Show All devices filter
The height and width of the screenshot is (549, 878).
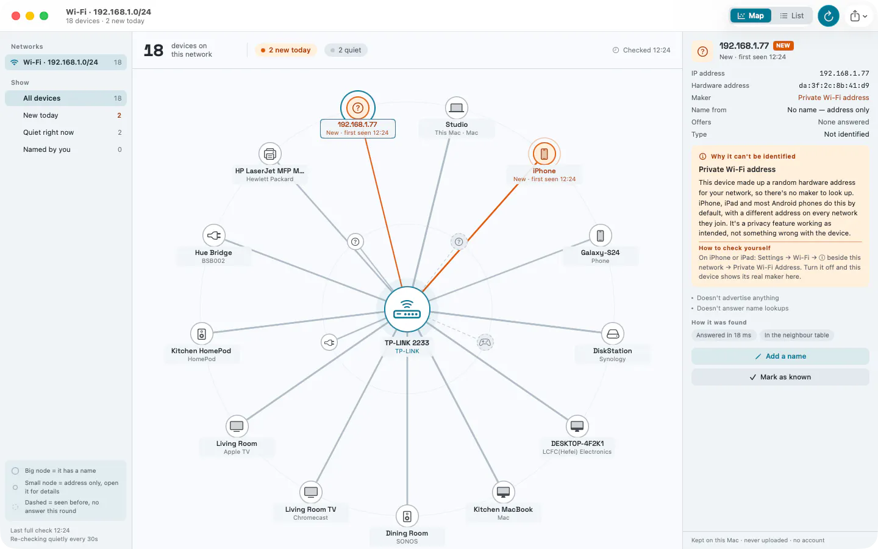pos(66,98)
